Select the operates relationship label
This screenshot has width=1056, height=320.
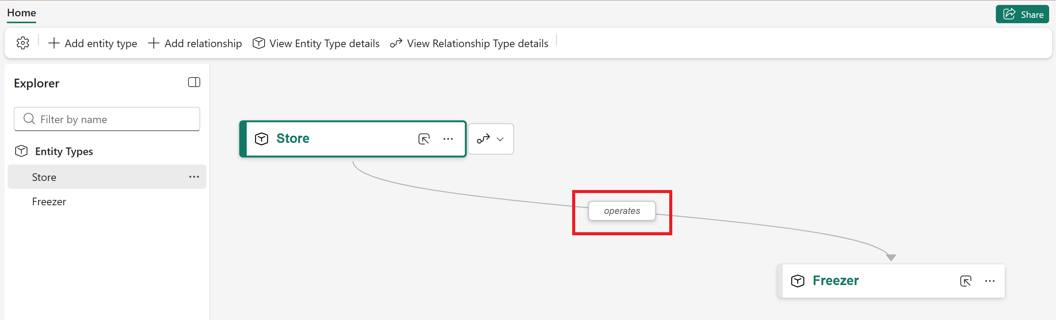[622, 211]
